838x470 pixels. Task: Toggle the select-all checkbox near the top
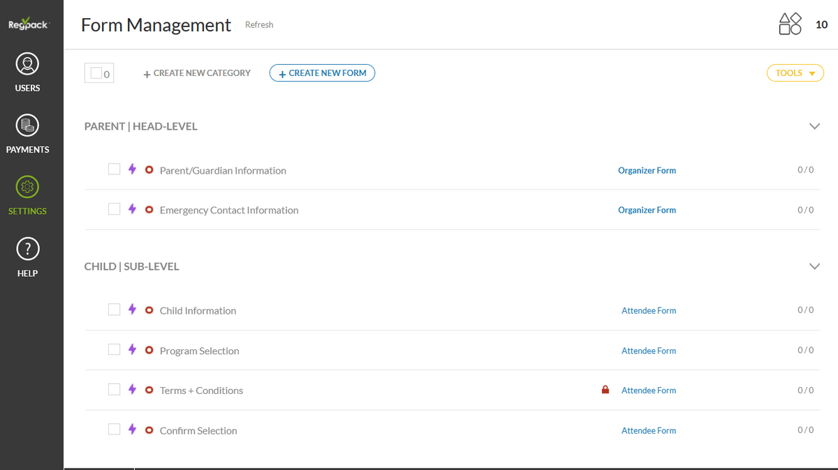(96, 73)
